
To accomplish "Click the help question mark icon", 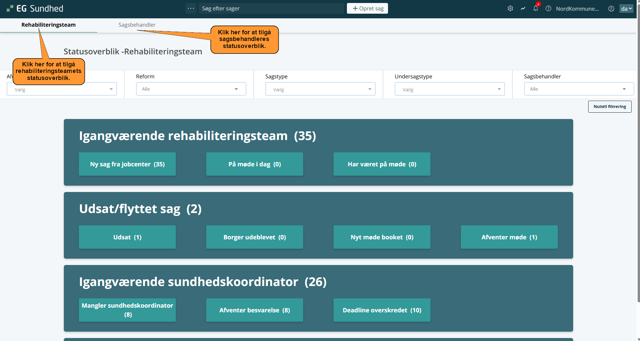I will click(x=548, y=9).
